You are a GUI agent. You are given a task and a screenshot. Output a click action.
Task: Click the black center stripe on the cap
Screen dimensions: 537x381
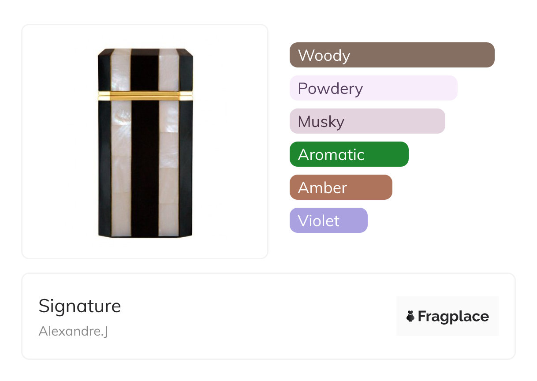145,70
